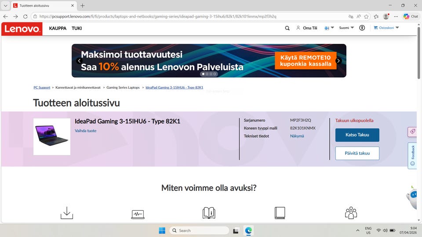View site information lock icon
Image resolution: width=422 pixels, height=237 pixels.
[35, 16]
